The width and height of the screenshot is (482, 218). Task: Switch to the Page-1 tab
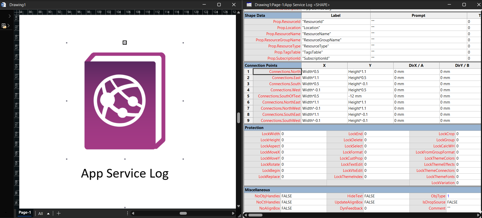pos(25,213)
